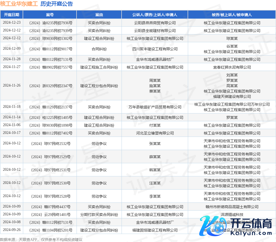Open 四川聚丰建设工程有限公司 company entry
The width and height of the screenshot is (276, 242).
[x=155, y=49]
